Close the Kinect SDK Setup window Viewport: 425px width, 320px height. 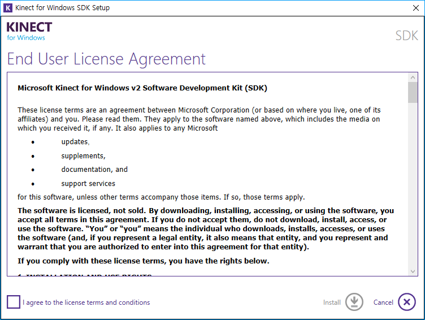pos(416,8)
